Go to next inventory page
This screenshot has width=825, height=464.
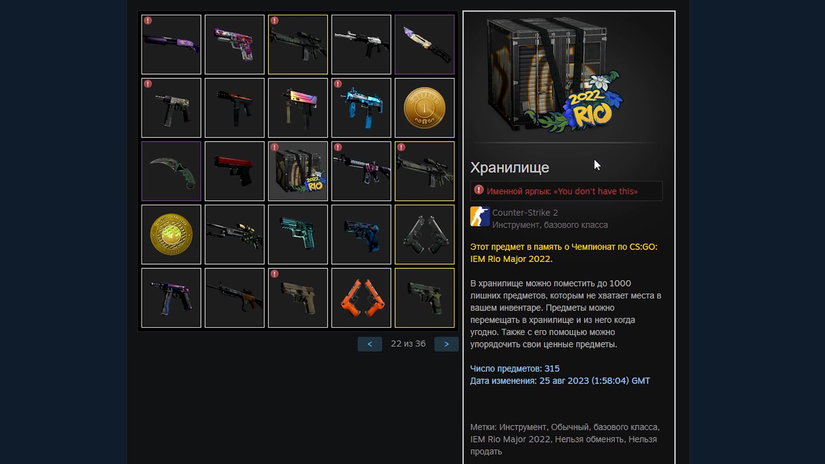click(446, 344)
